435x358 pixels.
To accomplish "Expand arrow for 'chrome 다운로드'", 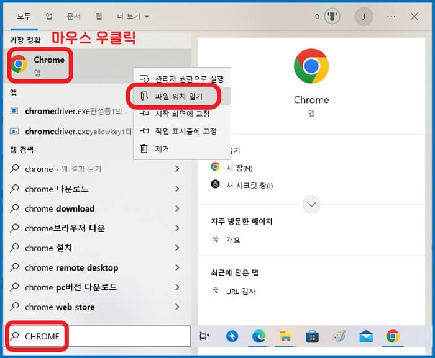I will pyautogui.click(x=177, y=189).
